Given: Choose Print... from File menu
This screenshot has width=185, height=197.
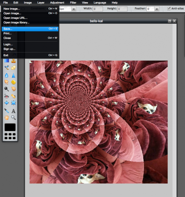Looking at the screenshot, I should 30,34.
